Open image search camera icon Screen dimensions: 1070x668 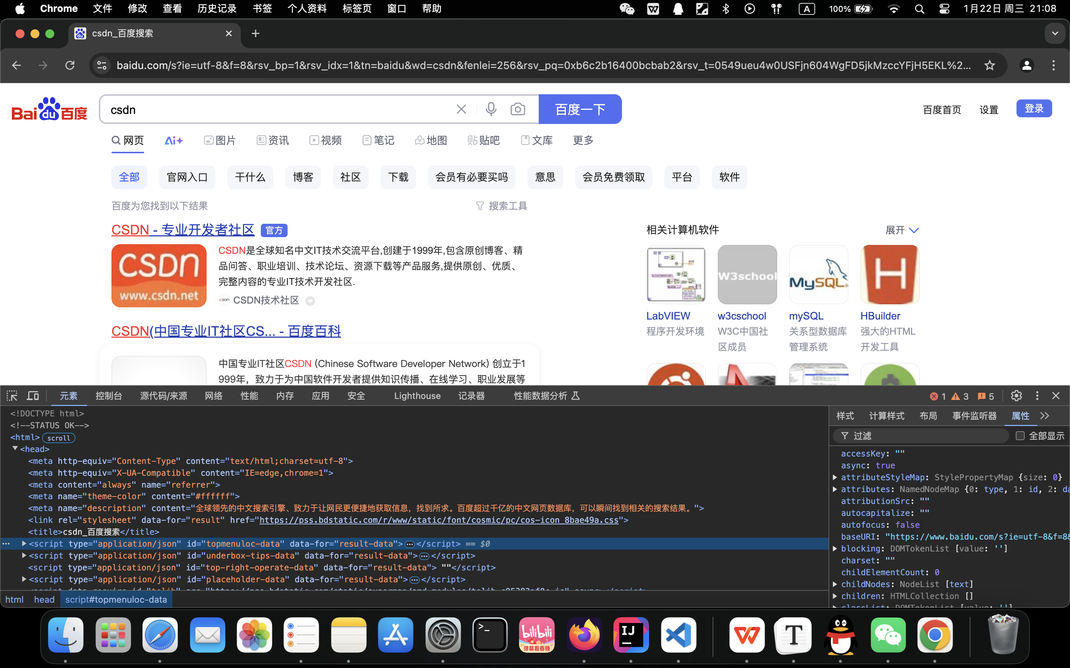518,109
